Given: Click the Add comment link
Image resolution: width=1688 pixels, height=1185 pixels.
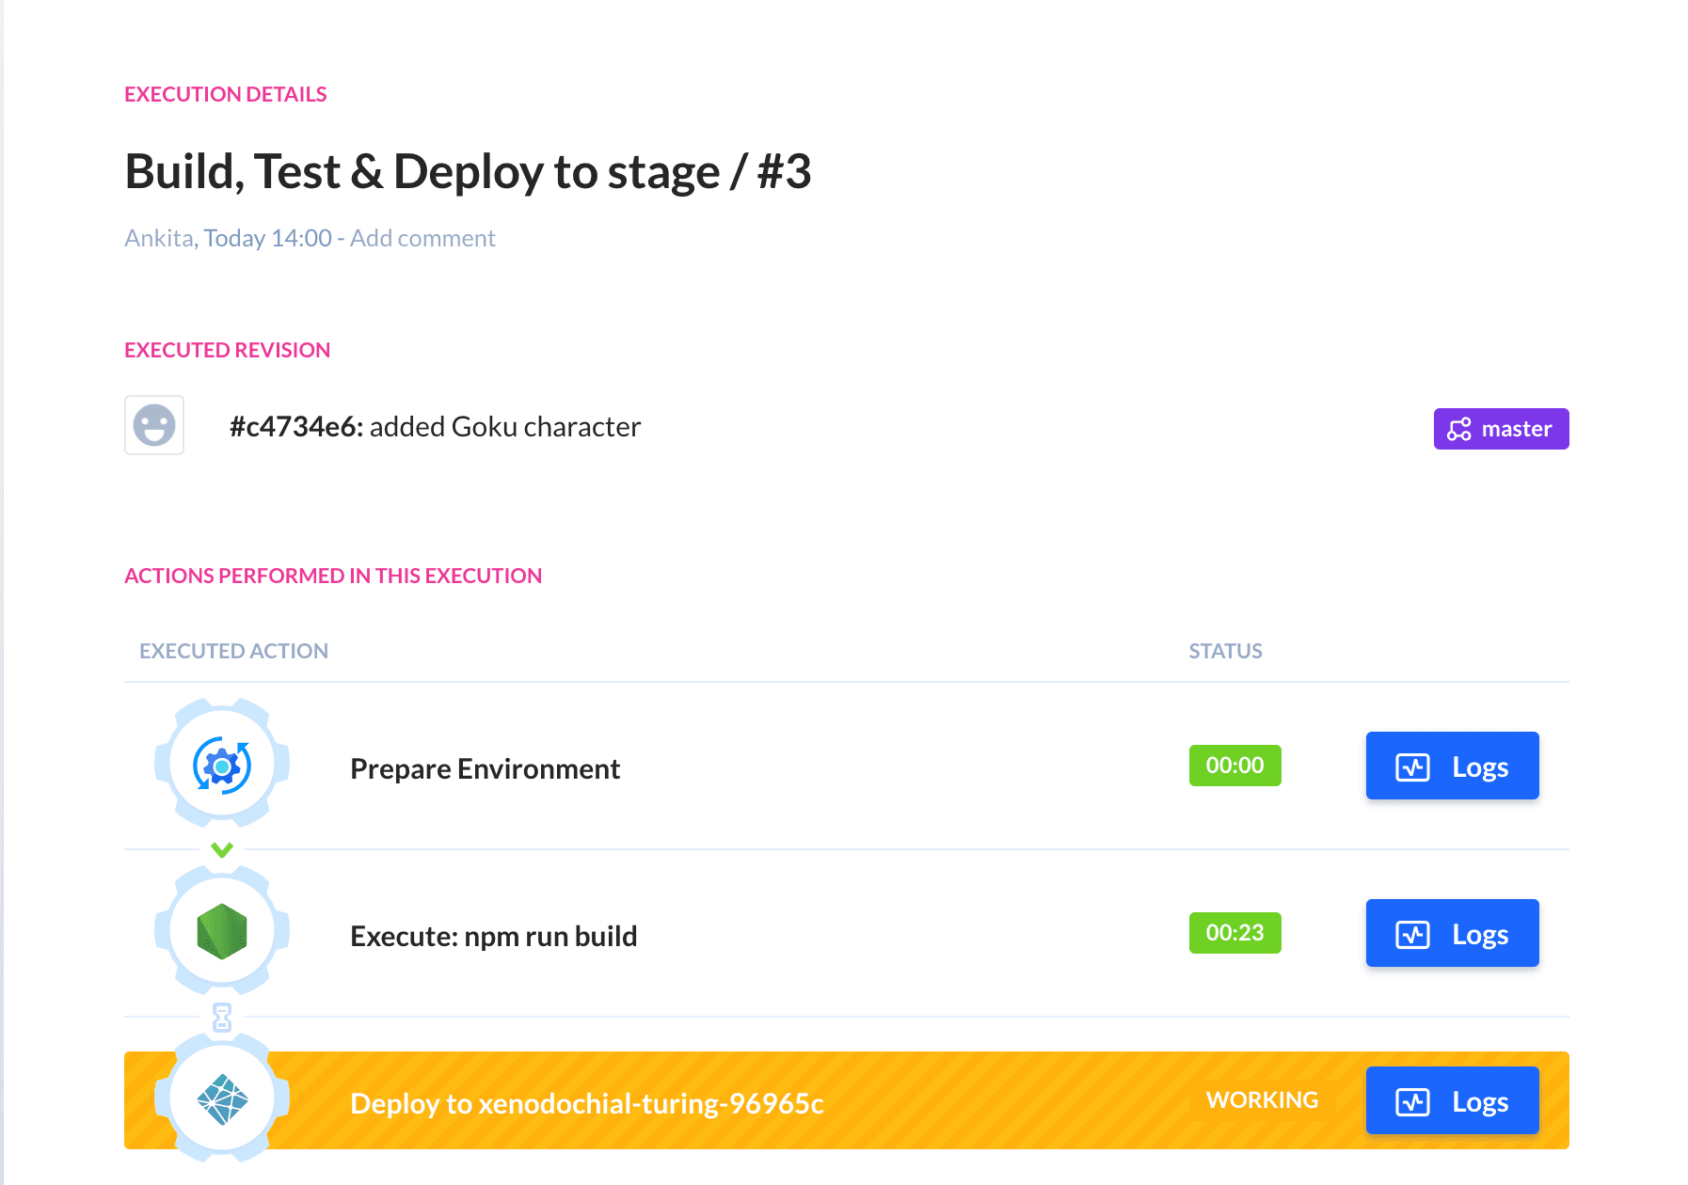Looking at the screenshot, I should [422, 238].
